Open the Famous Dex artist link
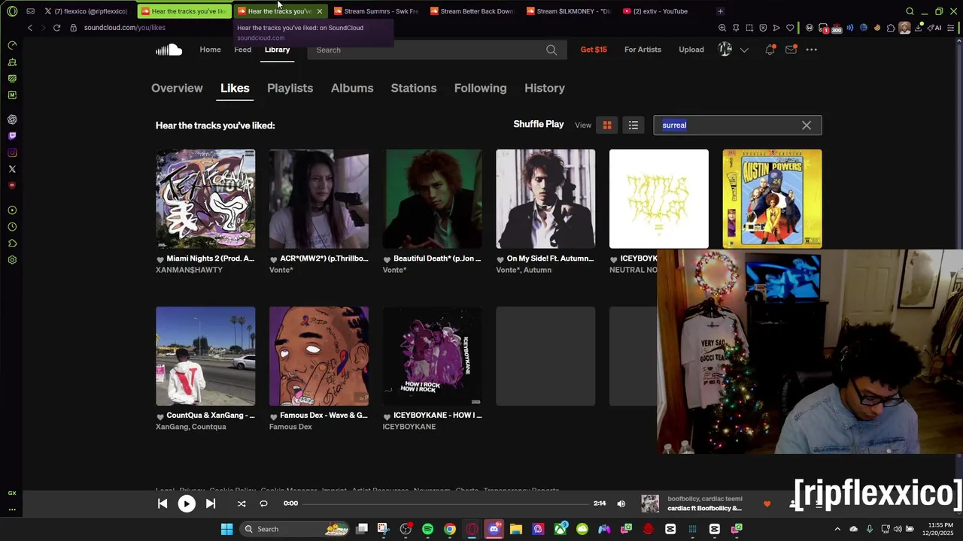The width and height of the screenshot is (963, 541). (x=290, y=427)
